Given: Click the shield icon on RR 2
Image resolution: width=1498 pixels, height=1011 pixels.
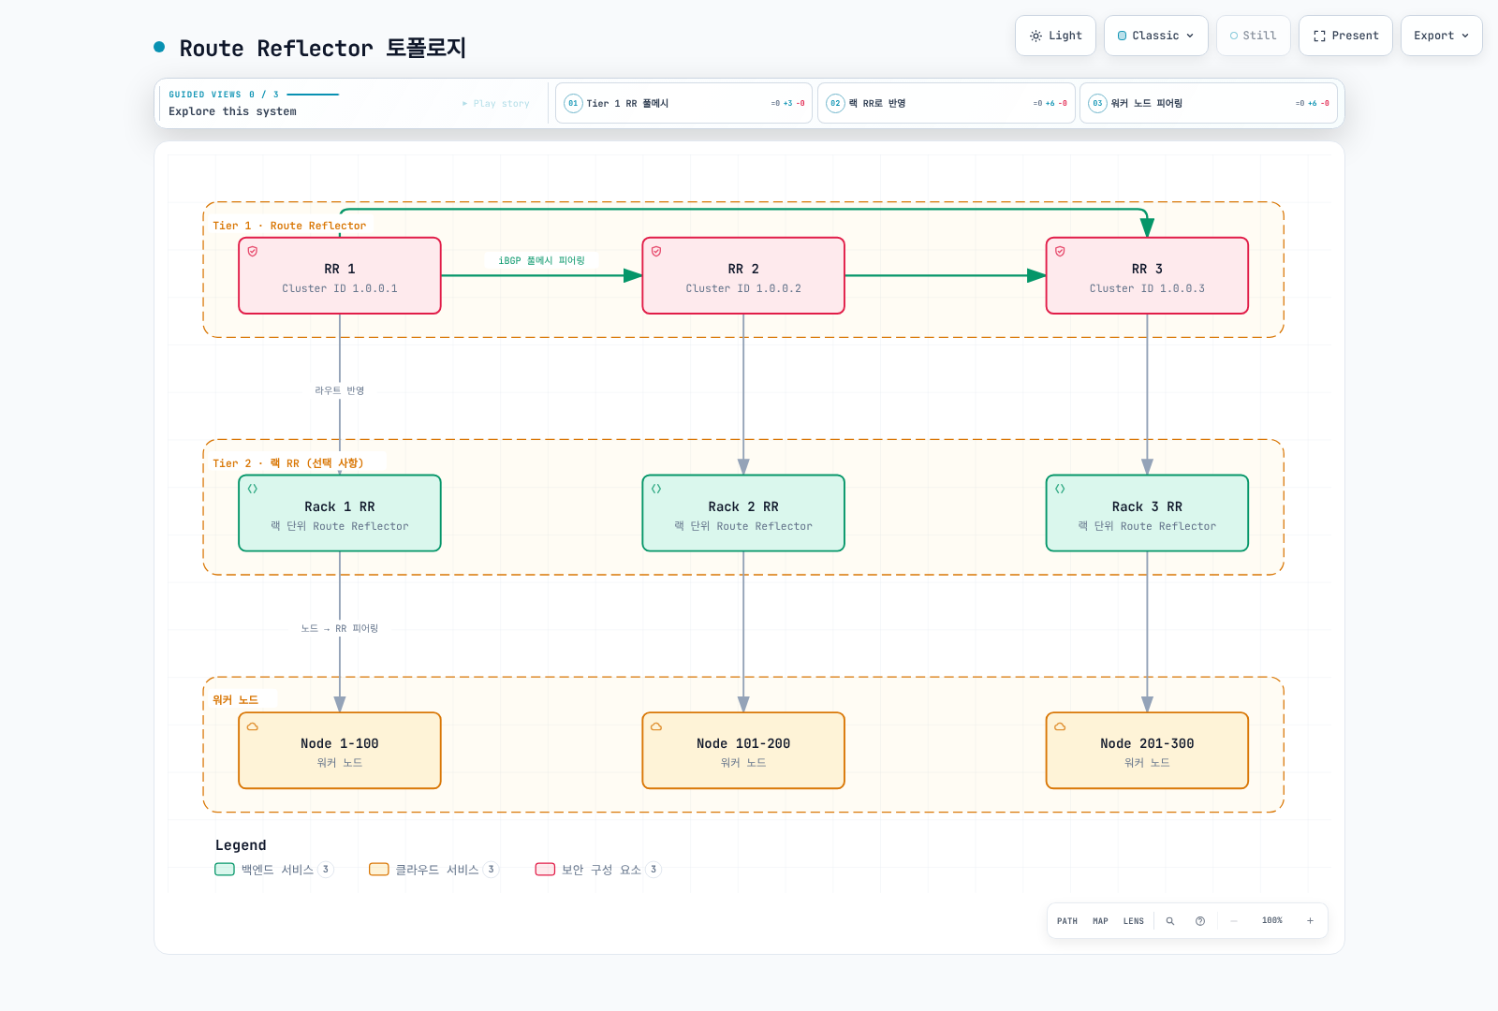Looking at the screenshot, I should 656,252.
